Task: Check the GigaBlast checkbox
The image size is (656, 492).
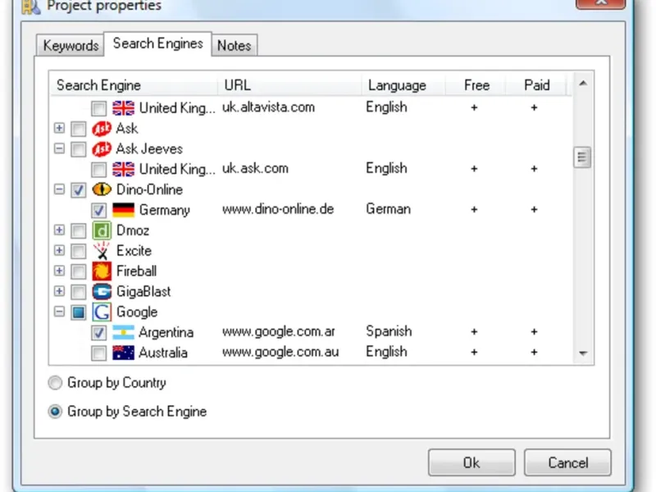Action: click(x=78, y=292)
